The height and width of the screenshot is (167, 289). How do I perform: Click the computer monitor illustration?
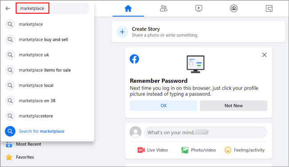pos(196,64)
